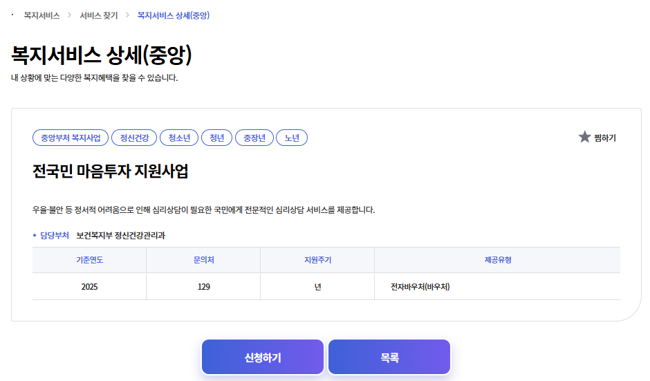Click the breadcrumb arrow after 서비스 찾기
The width and height of the screenshot is (650, 381).
click(x=128, y=15)
